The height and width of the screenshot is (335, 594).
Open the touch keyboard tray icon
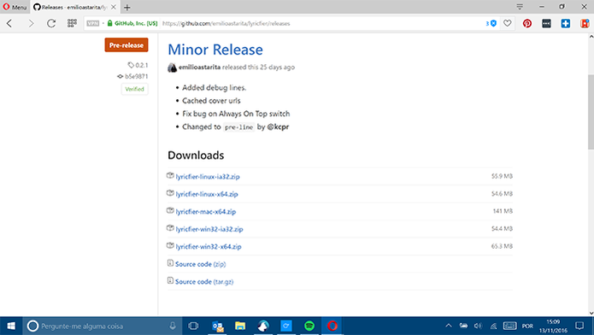coord(509,326)
